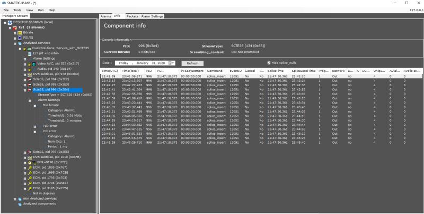Select the Not in displays tree item
This screenshot has height=214, width=424.
(x=44, y=193)
